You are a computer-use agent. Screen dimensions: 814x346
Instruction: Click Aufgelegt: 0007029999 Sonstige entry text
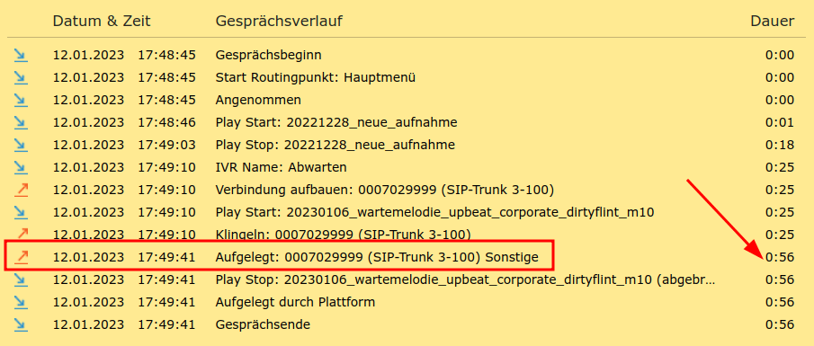click(x=377, y=257)
